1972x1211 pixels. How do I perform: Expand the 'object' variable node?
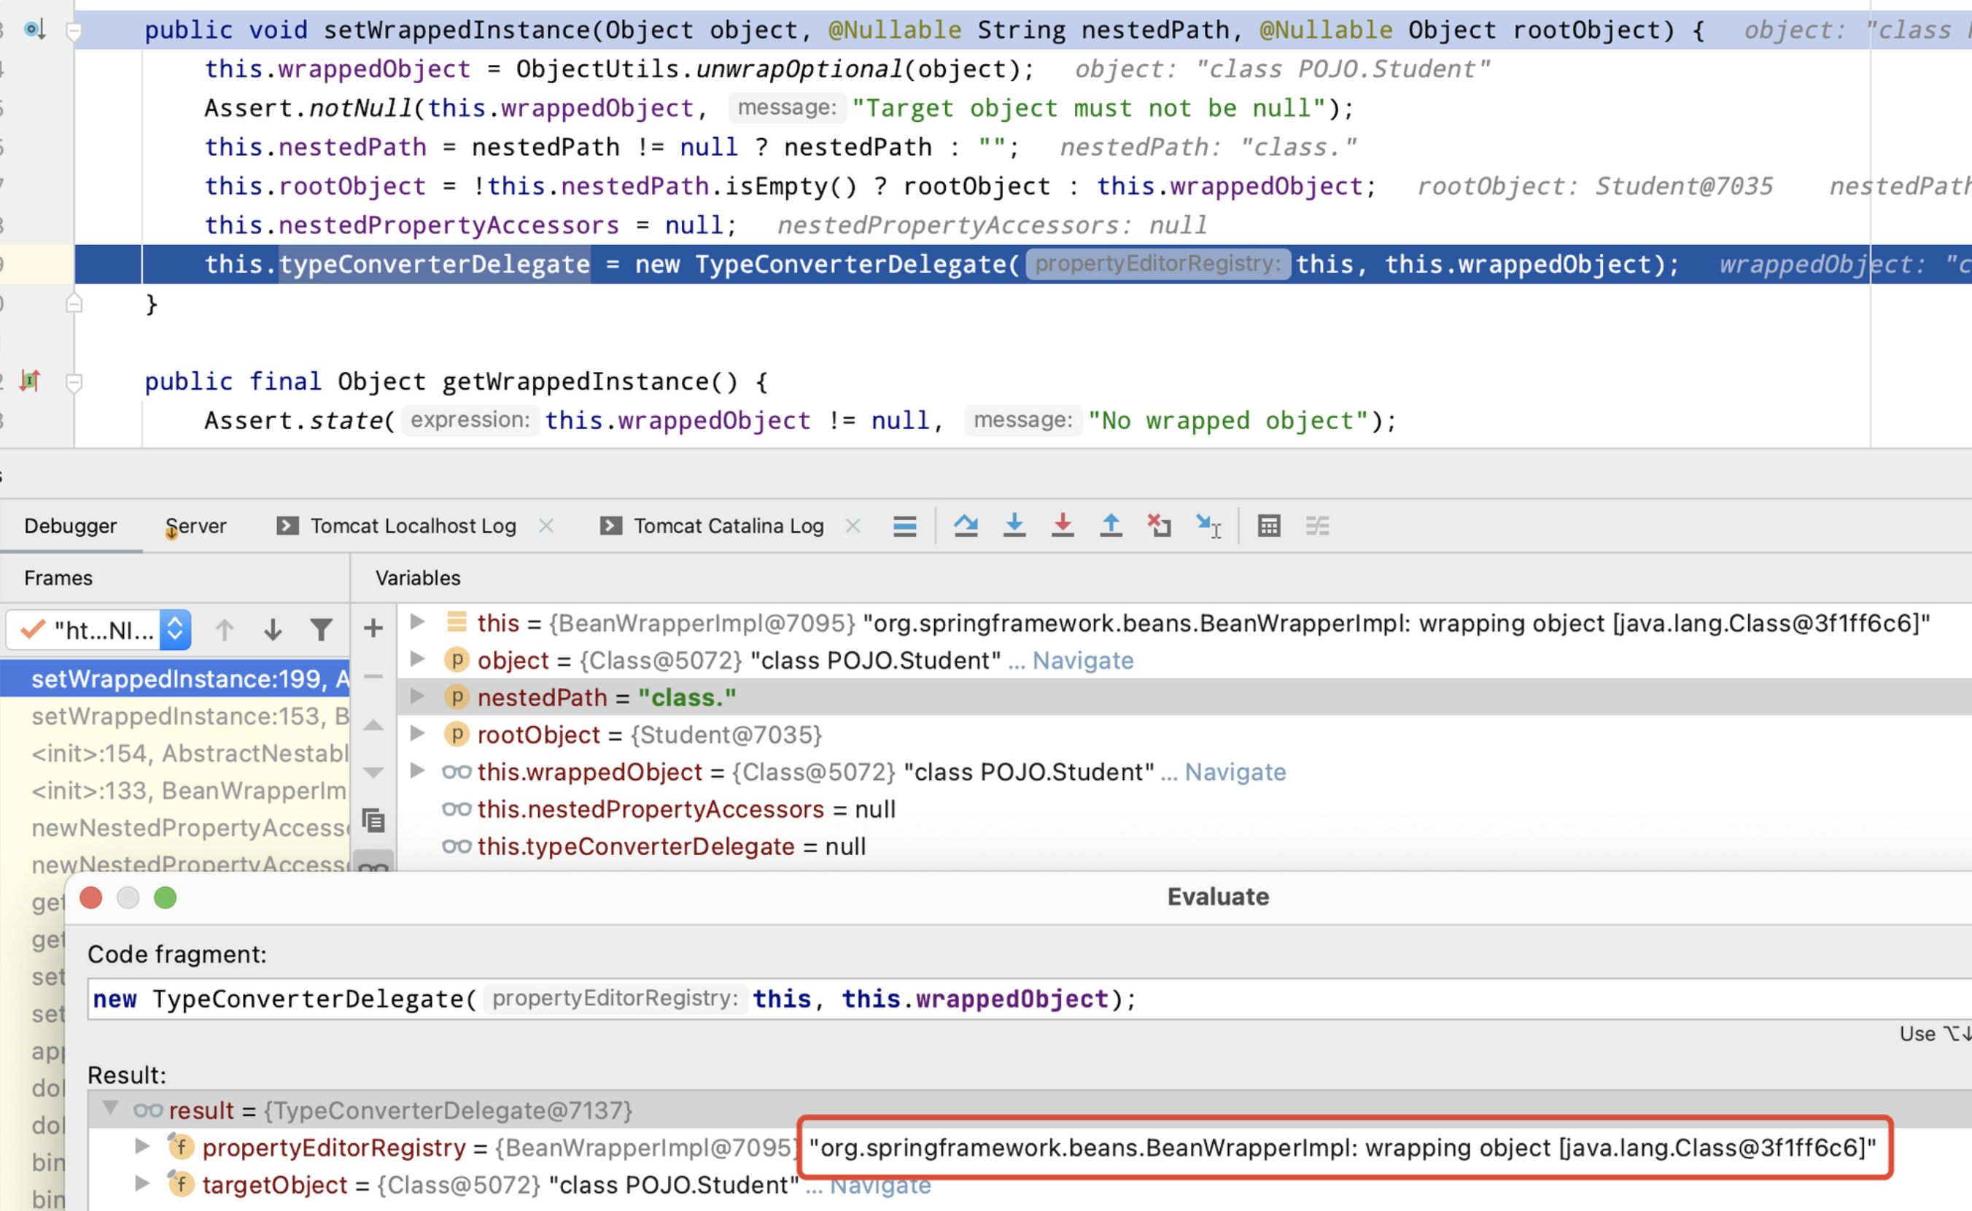[417, 659]
